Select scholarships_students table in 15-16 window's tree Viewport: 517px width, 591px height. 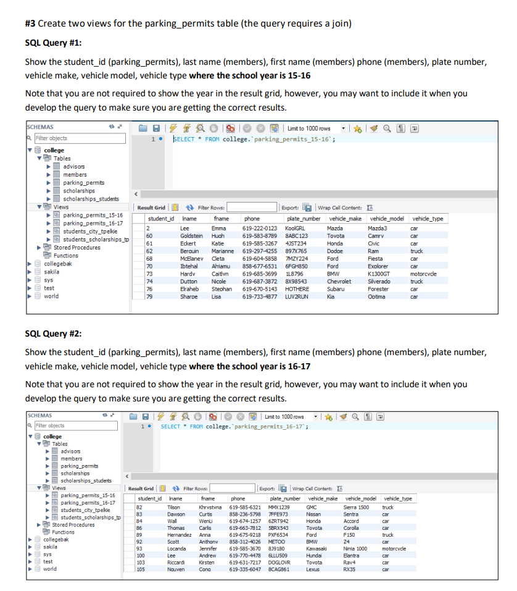pyautogui.click(x=91, y=199)
